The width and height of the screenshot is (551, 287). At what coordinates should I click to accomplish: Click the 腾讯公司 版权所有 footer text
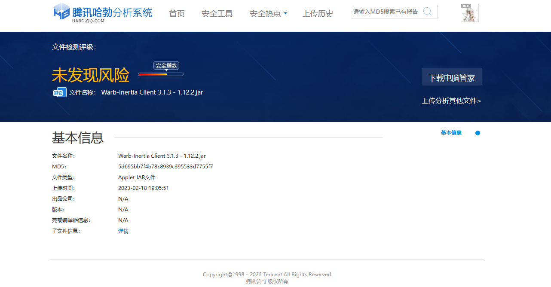tap(267, 281)
